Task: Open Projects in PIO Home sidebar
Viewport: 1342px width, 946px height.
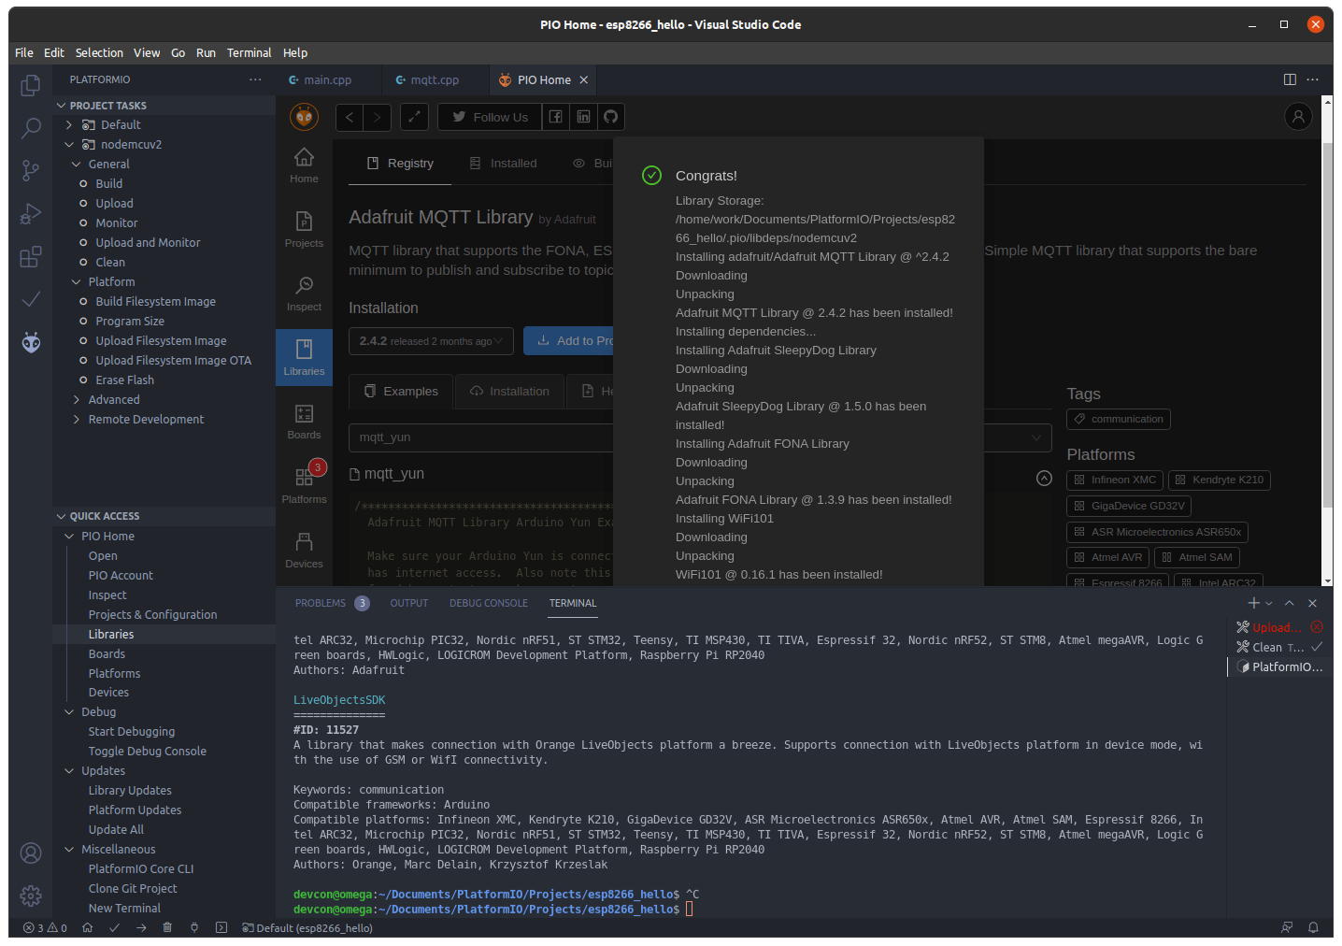Action: (304, 230)
